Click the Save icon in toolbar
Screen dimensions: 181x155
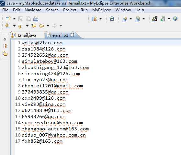click(21, 19)
